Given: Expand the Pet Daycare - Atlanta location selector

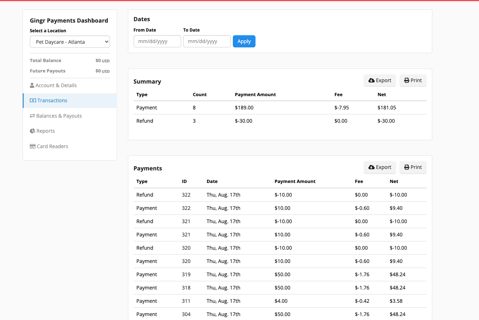Looking at the screenshot, I should (70, 42).
